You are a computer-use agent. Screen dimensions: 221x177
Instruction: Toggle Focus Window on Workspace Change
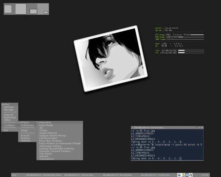coord(60,143)
